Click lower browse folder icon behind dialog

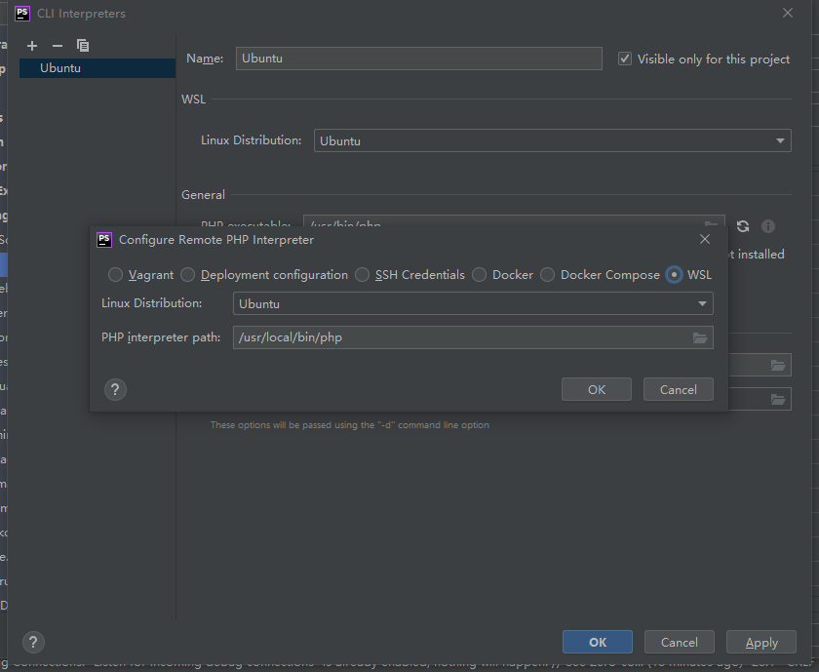click(778, 400)
